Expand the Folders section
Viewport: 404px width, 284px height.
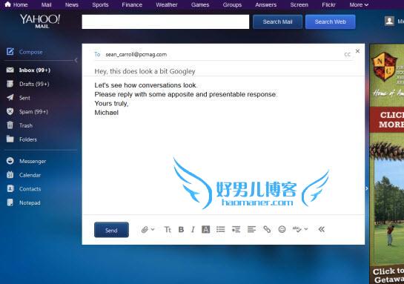(x=28, y=139)
